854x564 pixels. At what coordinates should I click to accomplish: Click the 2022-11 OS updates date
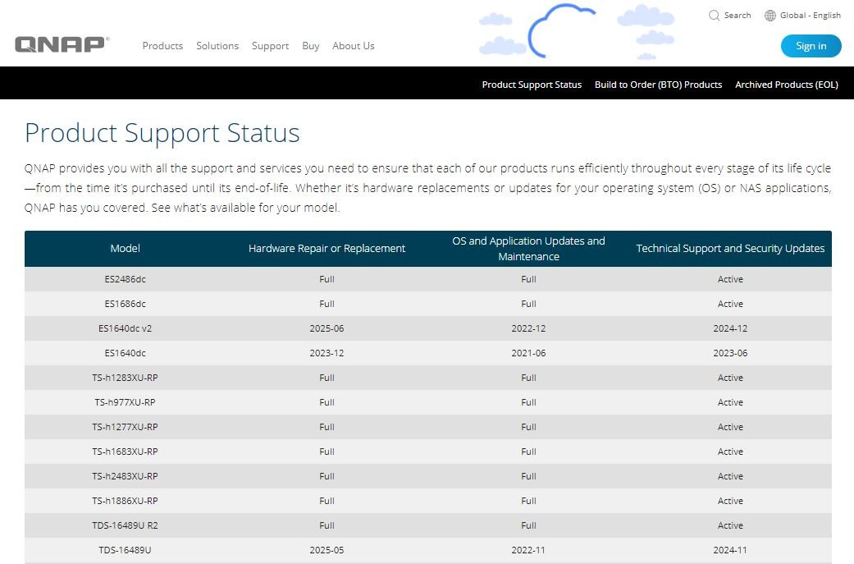click(528, 550)
